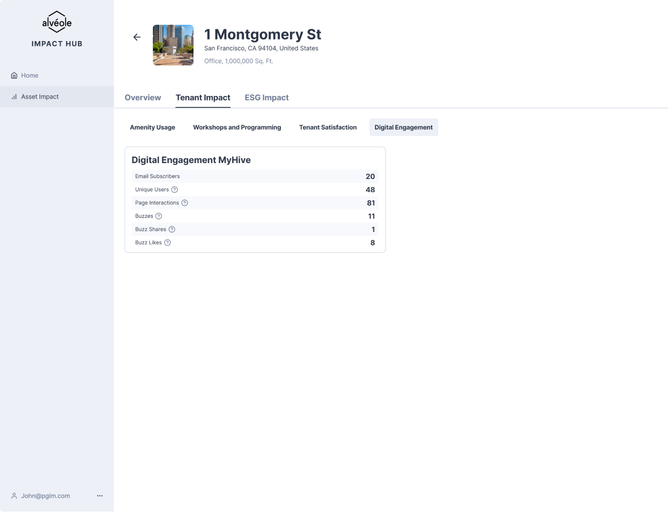Click help icon next to Buzzes
This screenshot has height=512, width=668.
(x=159, y=216)
